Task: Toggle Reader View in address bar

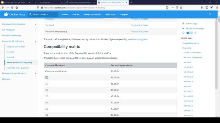Action: pyautogui.click(x=167, y=8)
